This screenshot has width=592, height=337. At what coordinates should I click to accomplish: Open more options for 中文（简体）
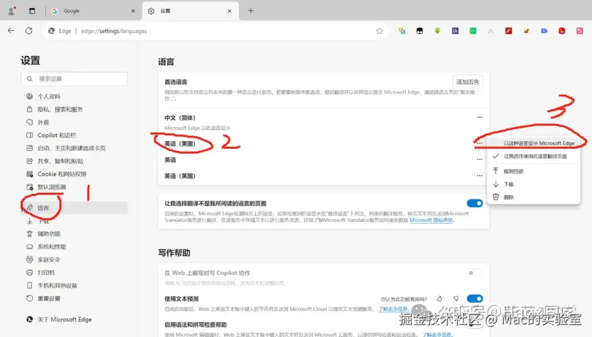pyautogui.click(x=480, y=117)
